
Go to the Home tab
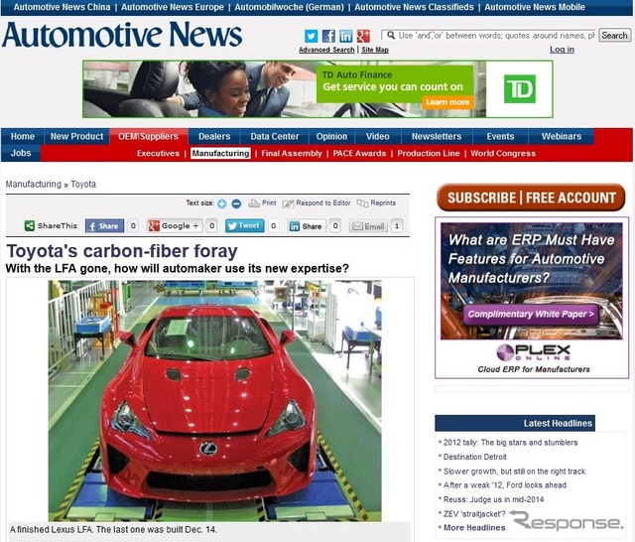pyautogui.click(x=22, y=137)
